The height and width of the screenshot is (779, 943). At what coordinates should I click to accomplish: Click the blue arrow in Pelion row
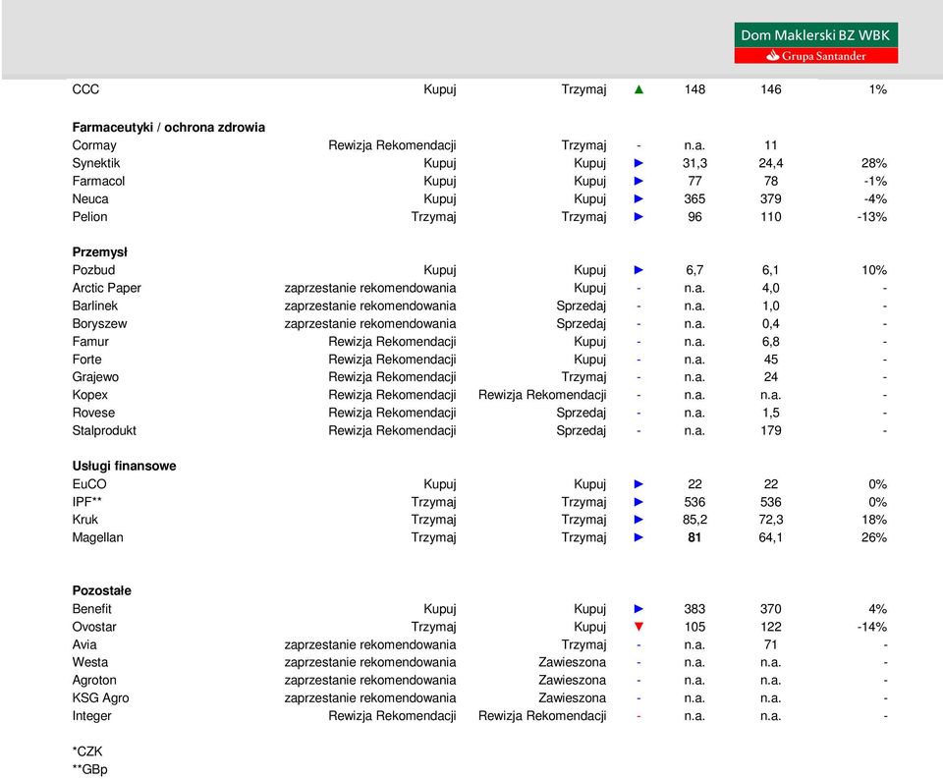pyautogui.click(x=638, y=217)
